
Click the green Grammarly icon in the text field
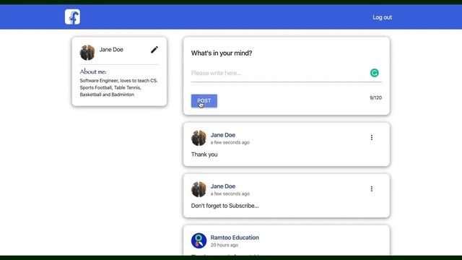point(374,73)
